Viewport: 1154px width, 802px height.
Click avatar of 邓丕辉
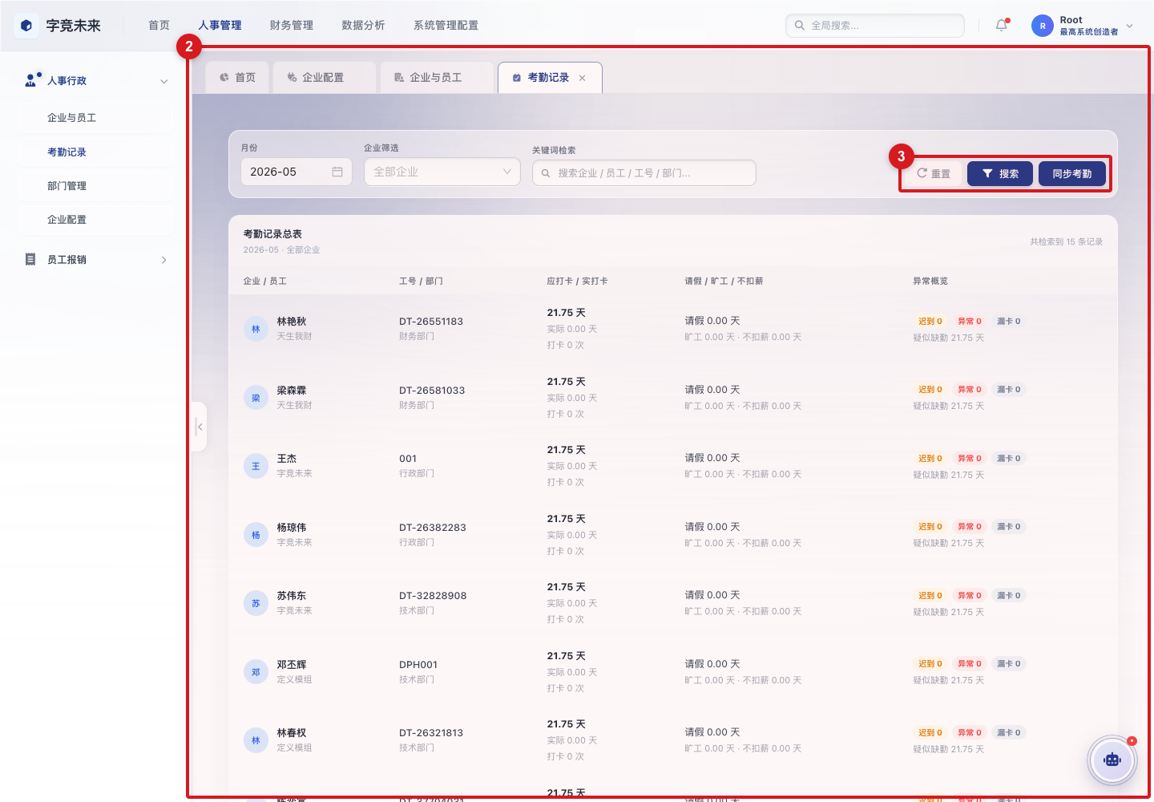coord(256,672)
